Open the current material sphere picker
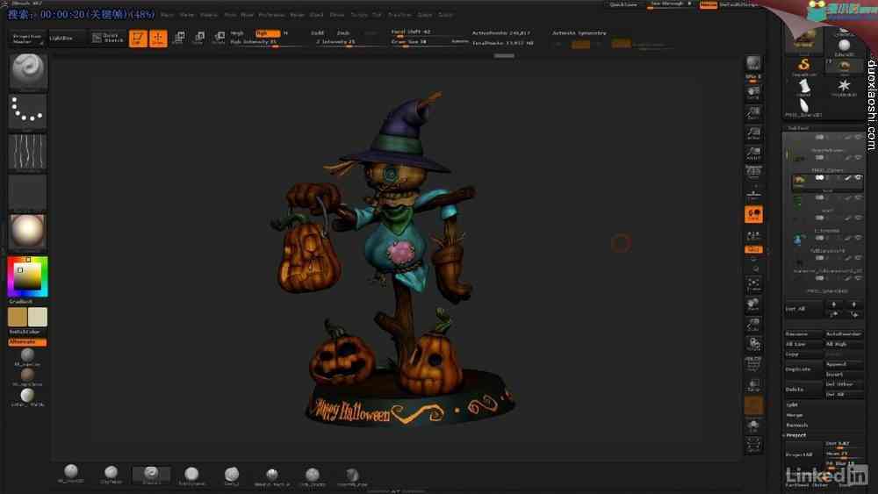878x494 pixels. pyautogui.click(x=28, y=232)
